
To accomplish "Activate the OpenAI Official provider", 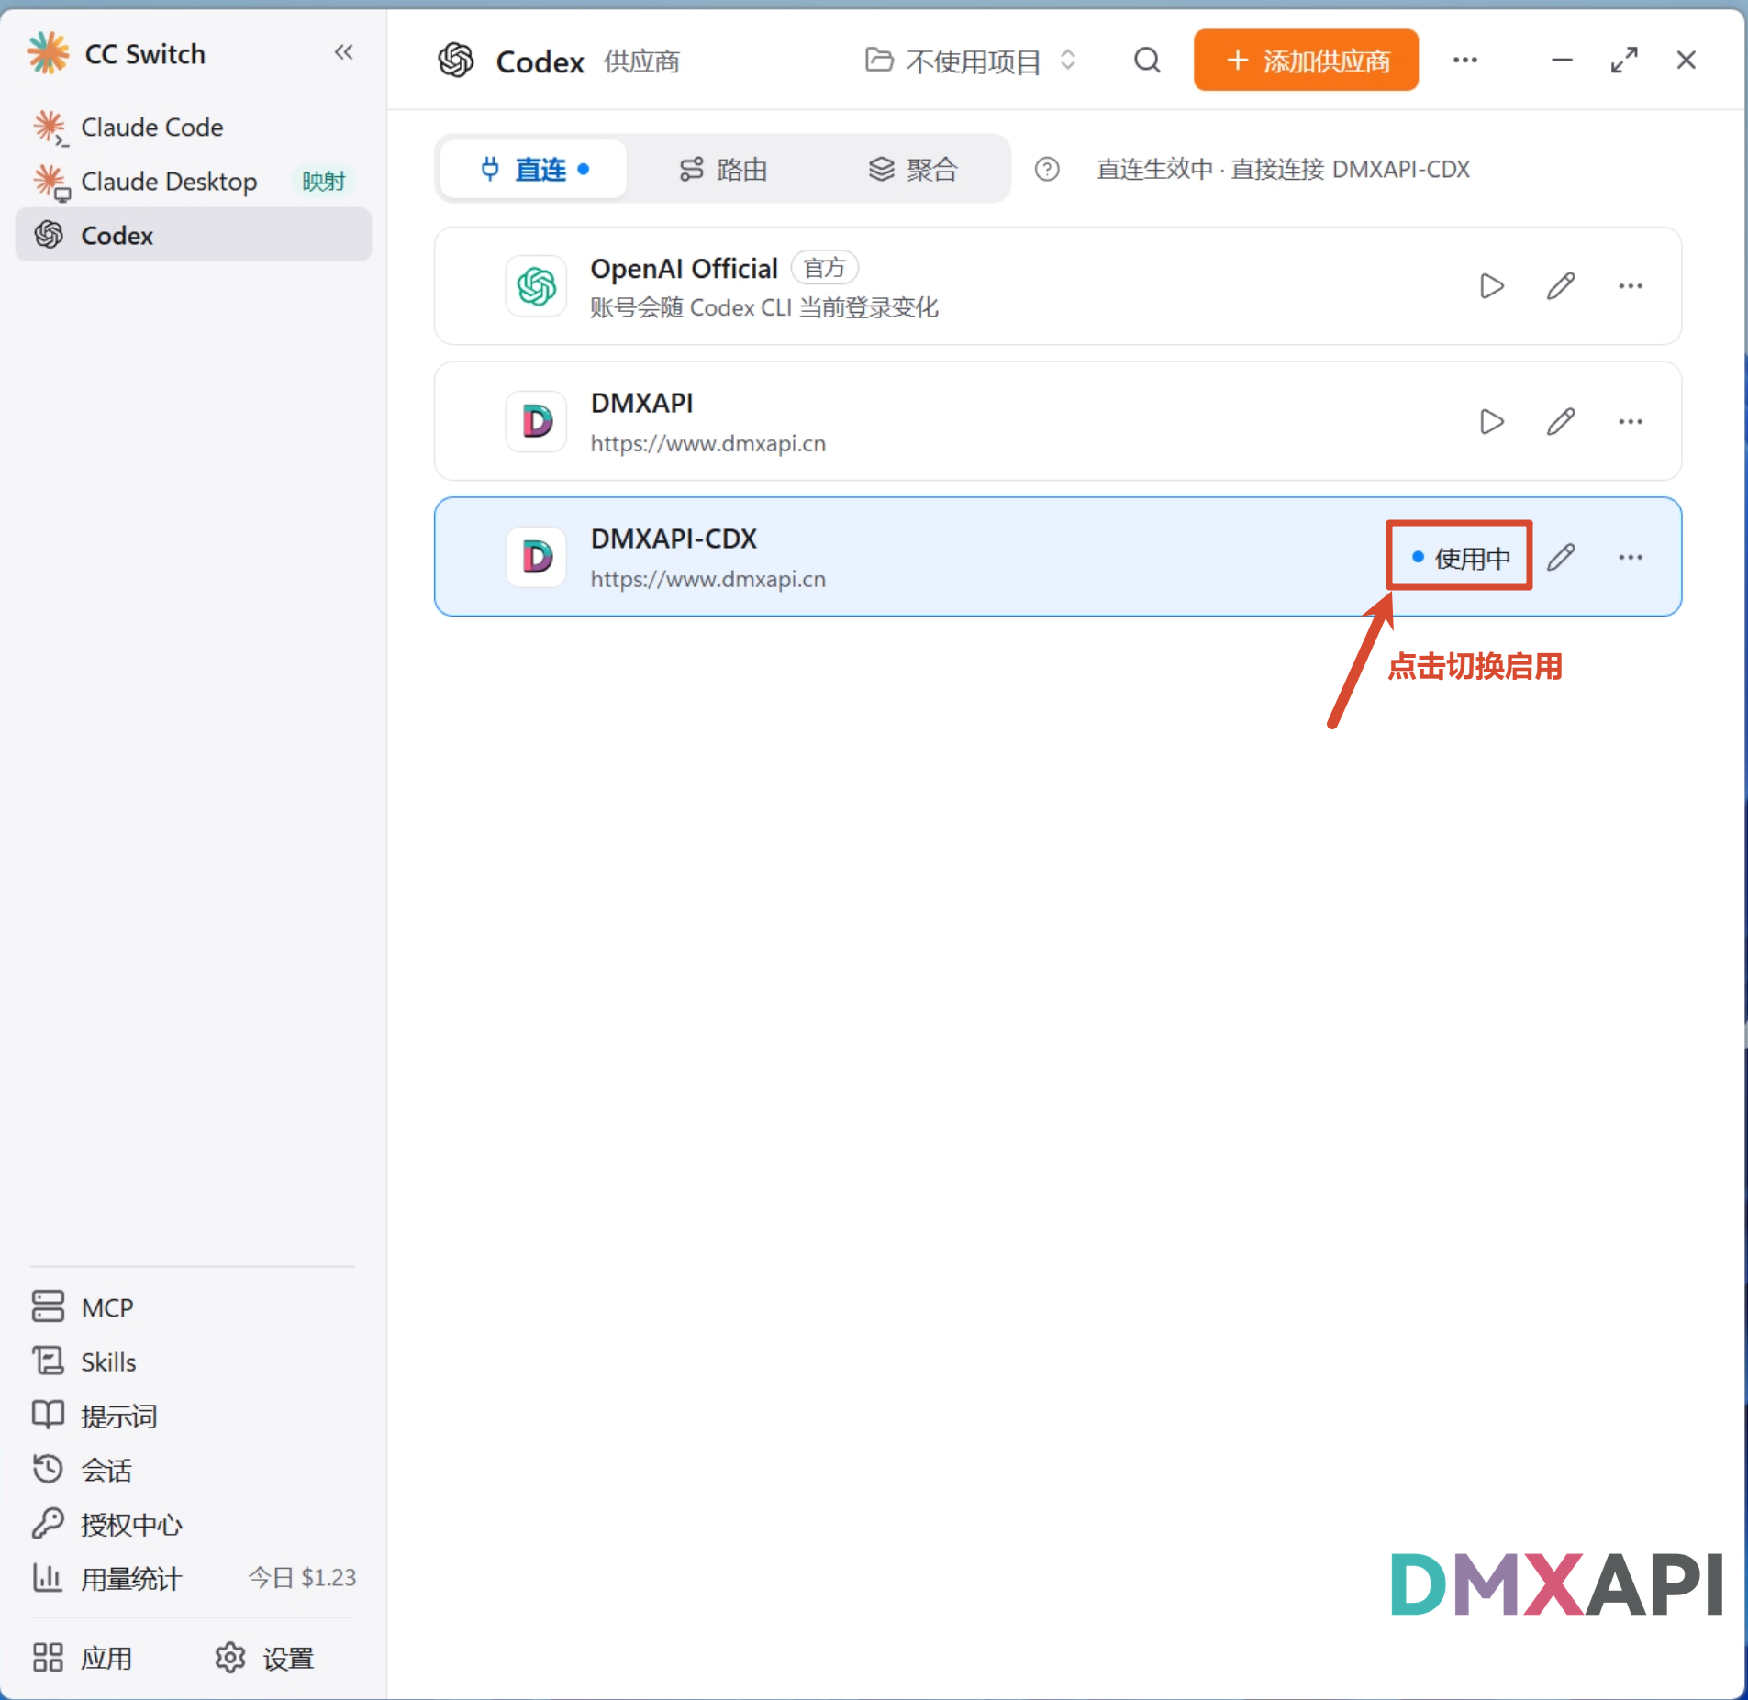I will (x=1492, y=286).
